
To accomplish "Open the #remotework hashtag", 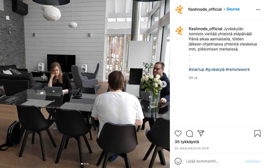I will point(238,69).
